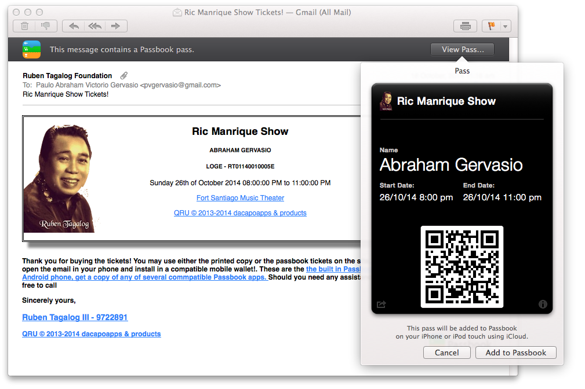Open the flag color dropdown arrow
Screen dimensions: 585x389
tap(506, 27)
